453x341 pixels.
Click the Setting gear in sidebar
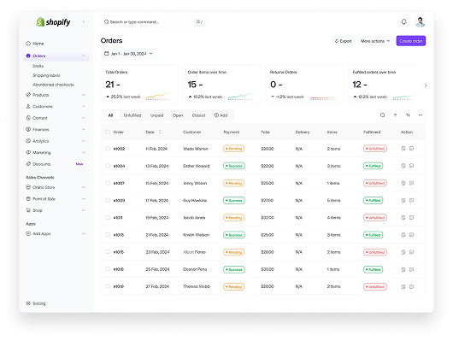(x=28, y=303)
